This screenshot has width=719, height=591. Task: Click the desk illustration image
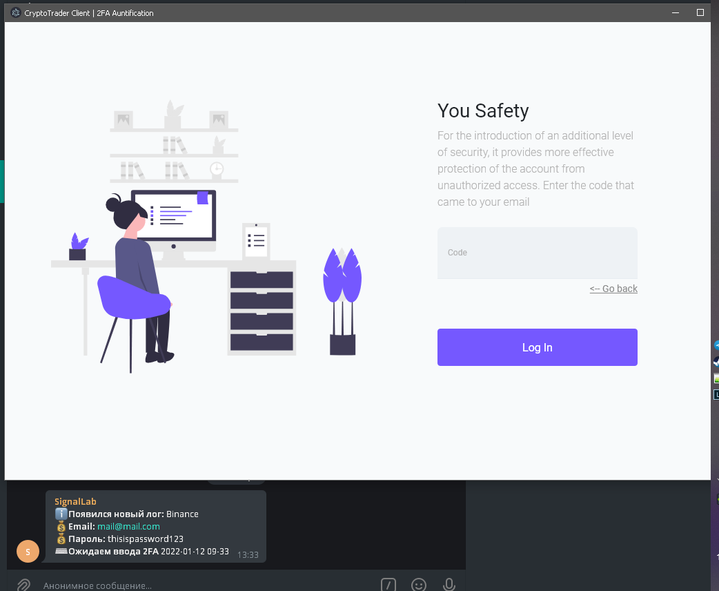(207, 235)
